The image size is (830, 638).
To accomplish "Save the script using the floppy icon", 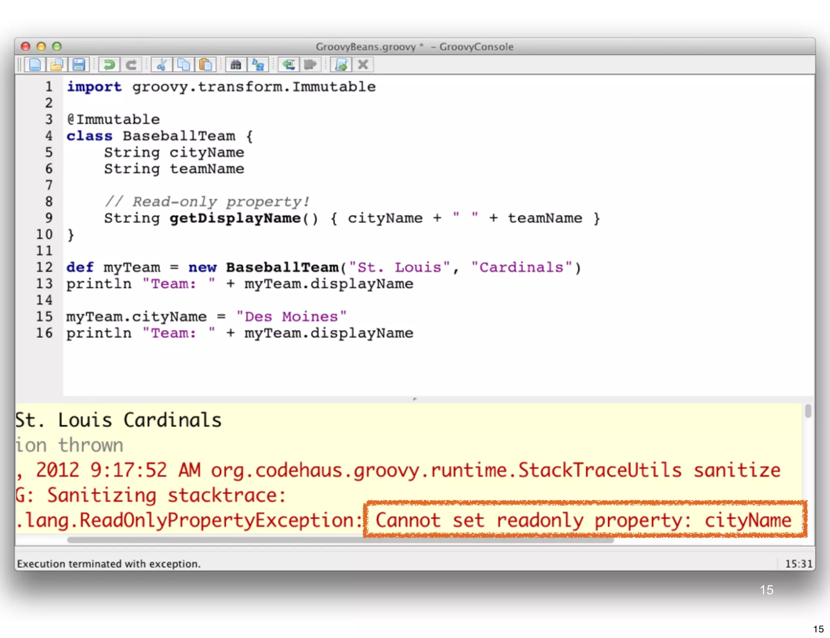I will coord(79,65).
